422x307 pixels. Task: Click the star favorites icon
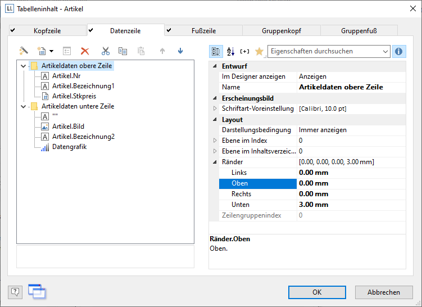click(x=259, y=51)
